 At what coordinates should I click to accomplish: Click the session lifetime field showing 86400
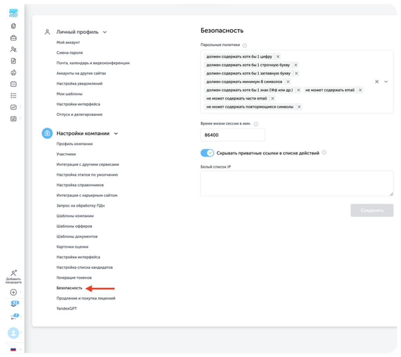pos(233,135)
